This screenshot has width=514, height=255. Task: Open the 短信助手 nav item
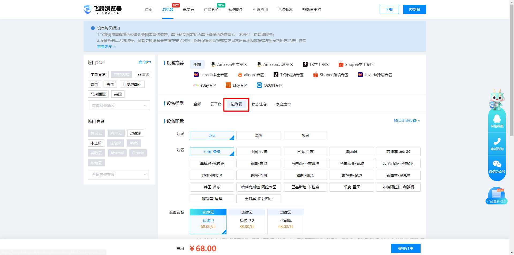tap(236, 10)
